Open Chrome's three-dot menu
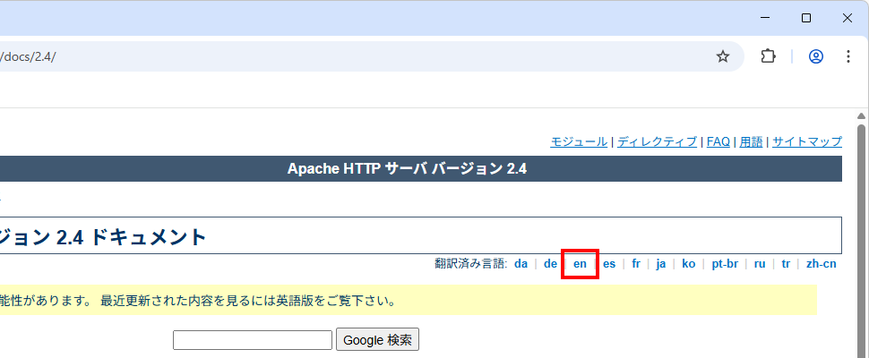The width and height of the screenshot is (869, 358). click(847, 56)
